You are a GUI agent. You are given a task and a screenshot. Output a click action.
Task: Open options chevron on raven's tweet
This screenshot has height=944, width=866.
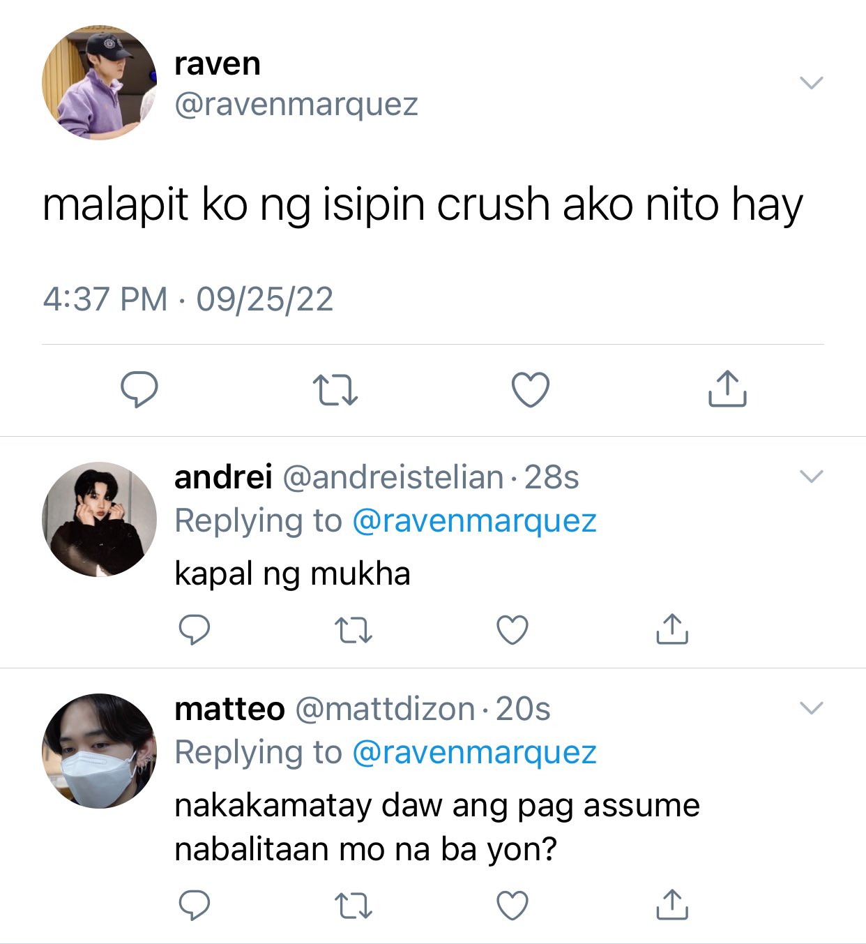[812, 82]
